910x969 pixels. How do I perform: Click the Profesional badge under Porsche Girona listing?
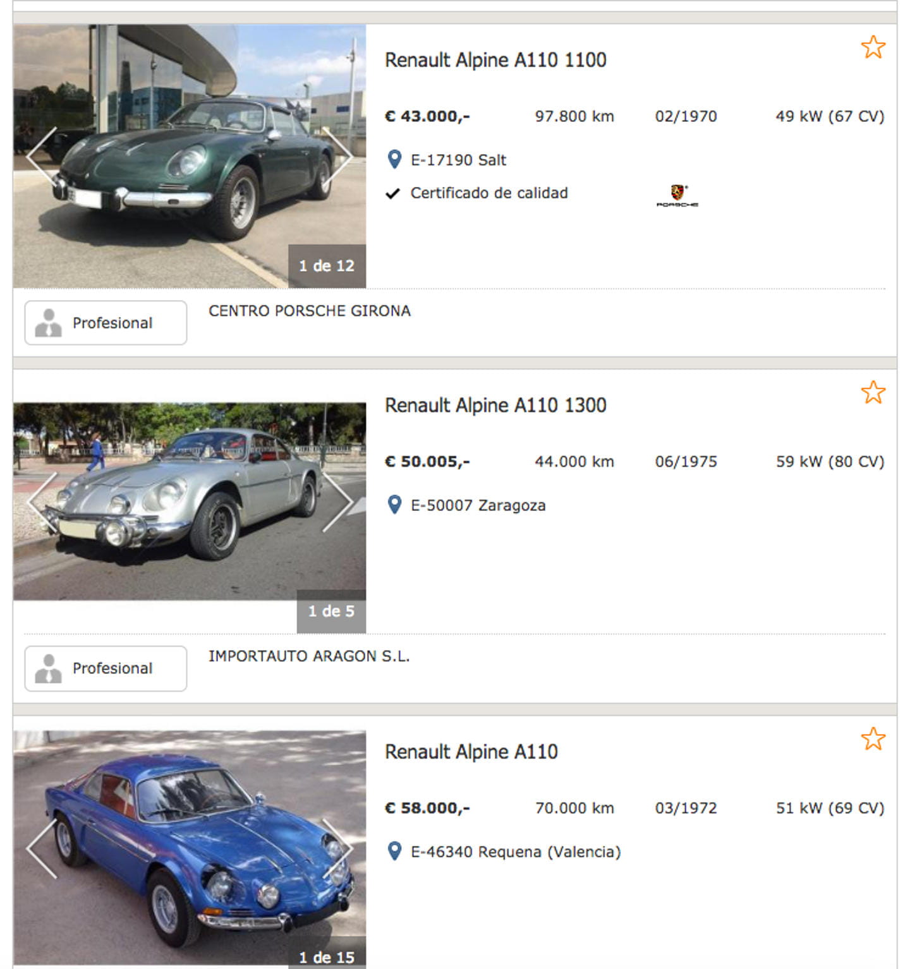click(106, 323)
